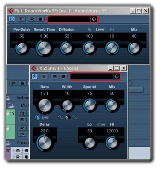Click the lo Level value 100
The width and height of the screenshot is (160, 169).
pos(89,36)
